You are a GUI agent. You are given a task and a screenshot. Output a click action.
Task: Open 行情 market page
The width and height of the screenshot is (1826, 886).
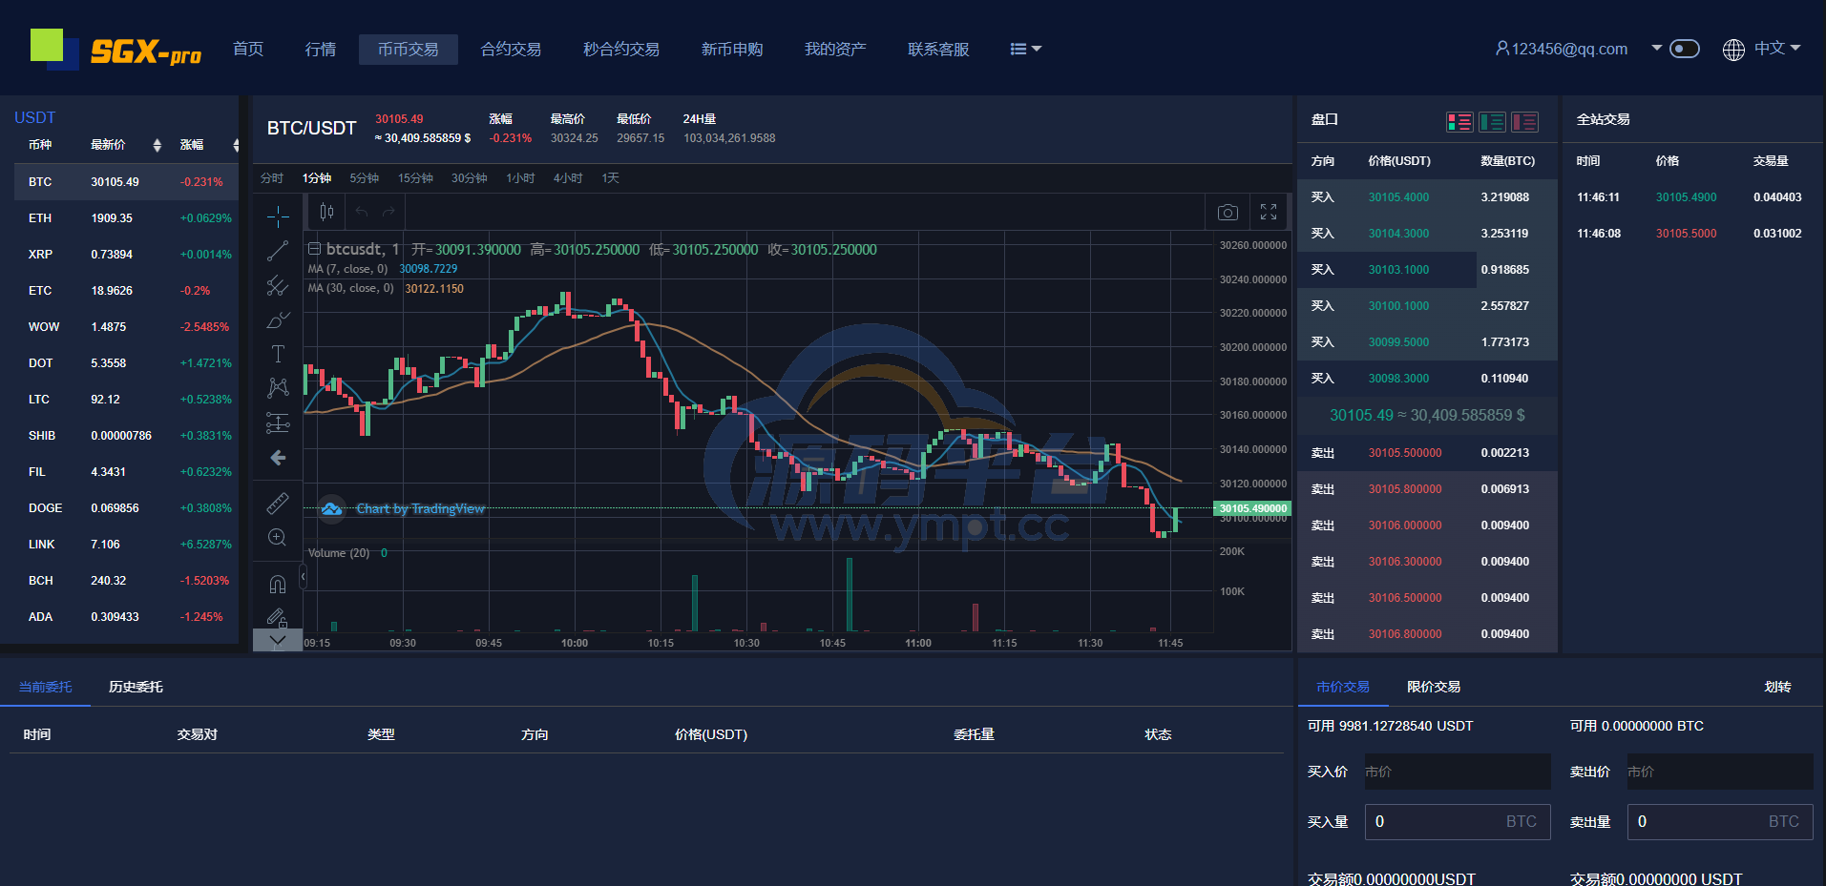(x=321, y=49)
